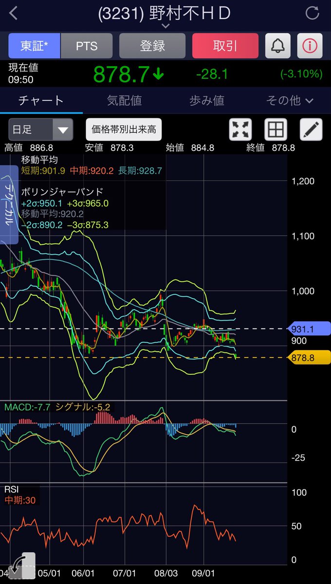
Task: Open price alert bell icon
Action: click(277, 46)
